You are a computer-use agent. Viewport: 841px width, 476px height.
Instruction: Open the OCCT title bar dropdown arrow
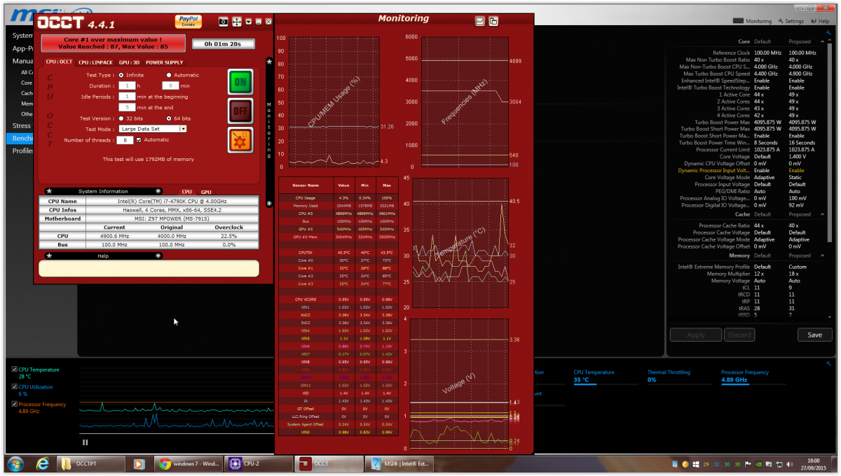249,22
